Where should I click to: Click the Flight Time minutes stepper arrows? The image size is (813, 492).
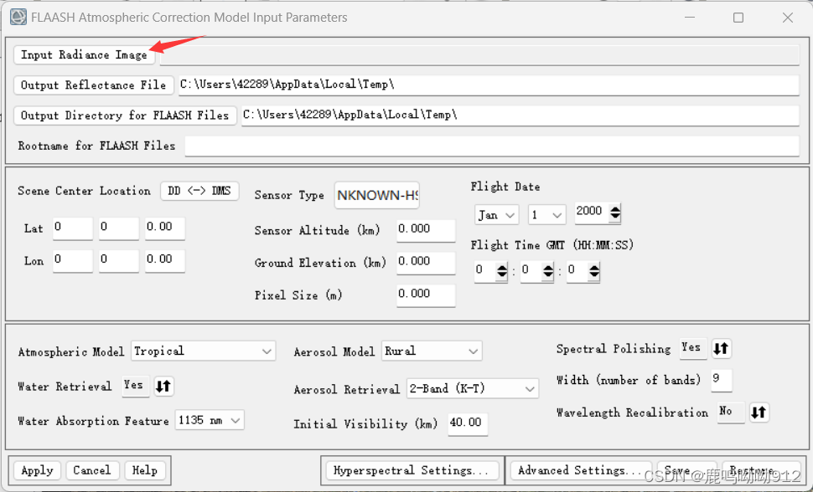click(548, 270)
